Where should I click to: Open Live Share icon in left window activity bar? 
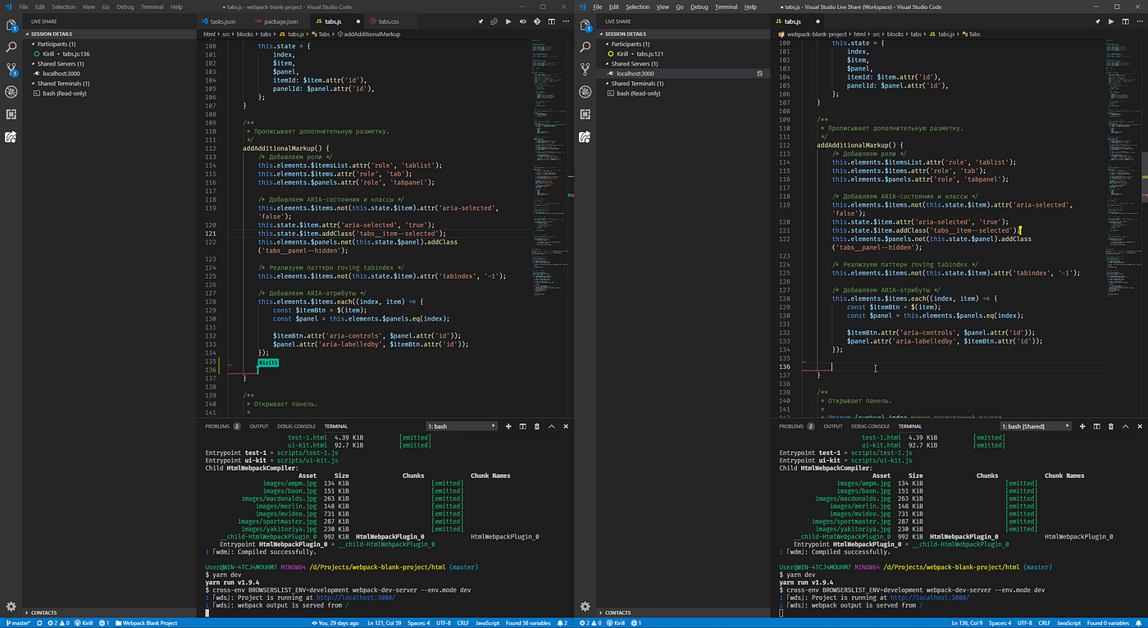coord(11,137)
